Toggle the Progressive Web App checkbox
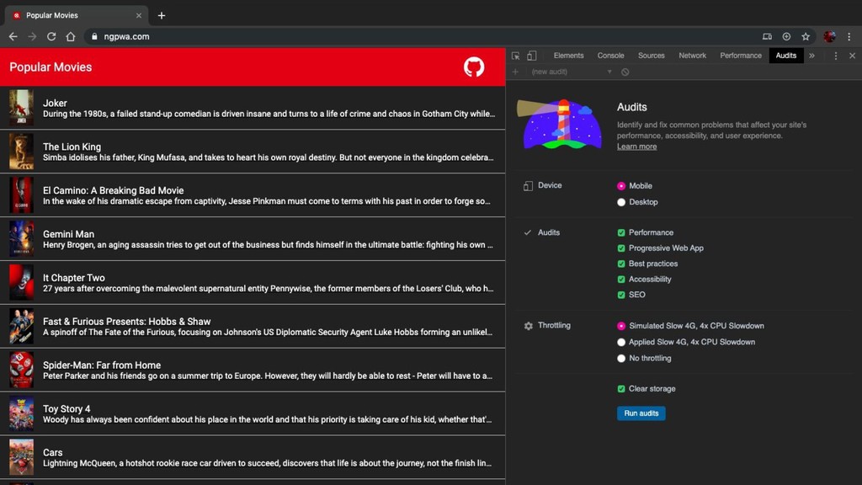Image resolution: width=862 pixels, height=485 pixels. click(621, 248)
